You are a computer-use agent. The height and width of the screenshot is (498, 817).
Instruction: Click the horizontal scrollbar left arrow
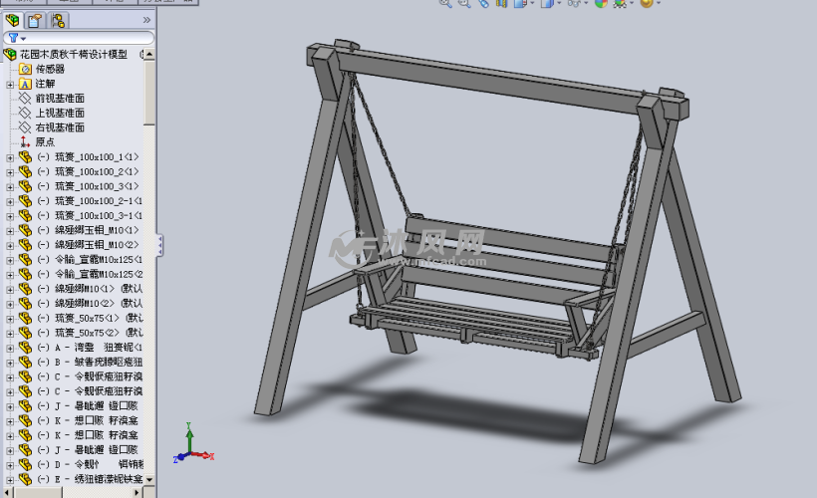pyautogui.click(x=7, y=492)
